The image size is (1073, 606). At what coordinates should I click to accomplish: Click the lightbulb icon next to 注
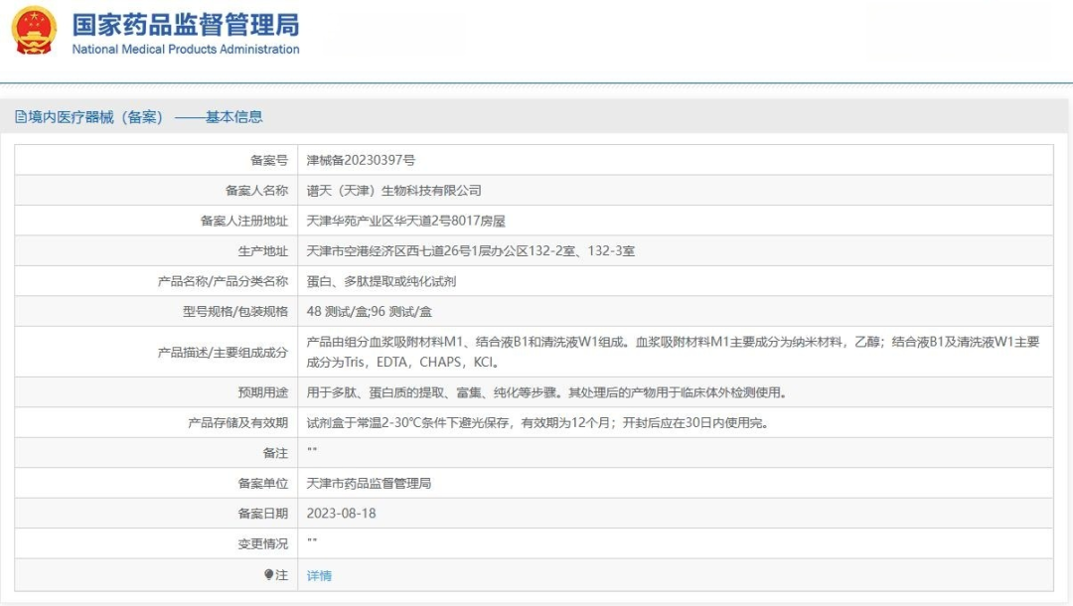269,574
